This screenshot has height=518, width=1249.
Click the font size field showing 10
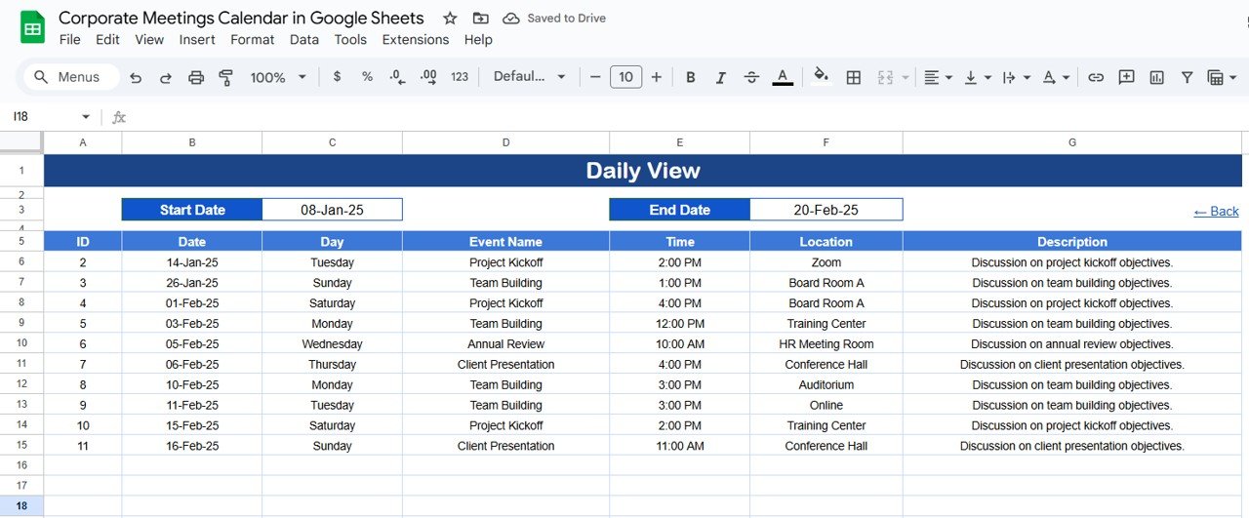pyautogui.click(x=625, y=77)
